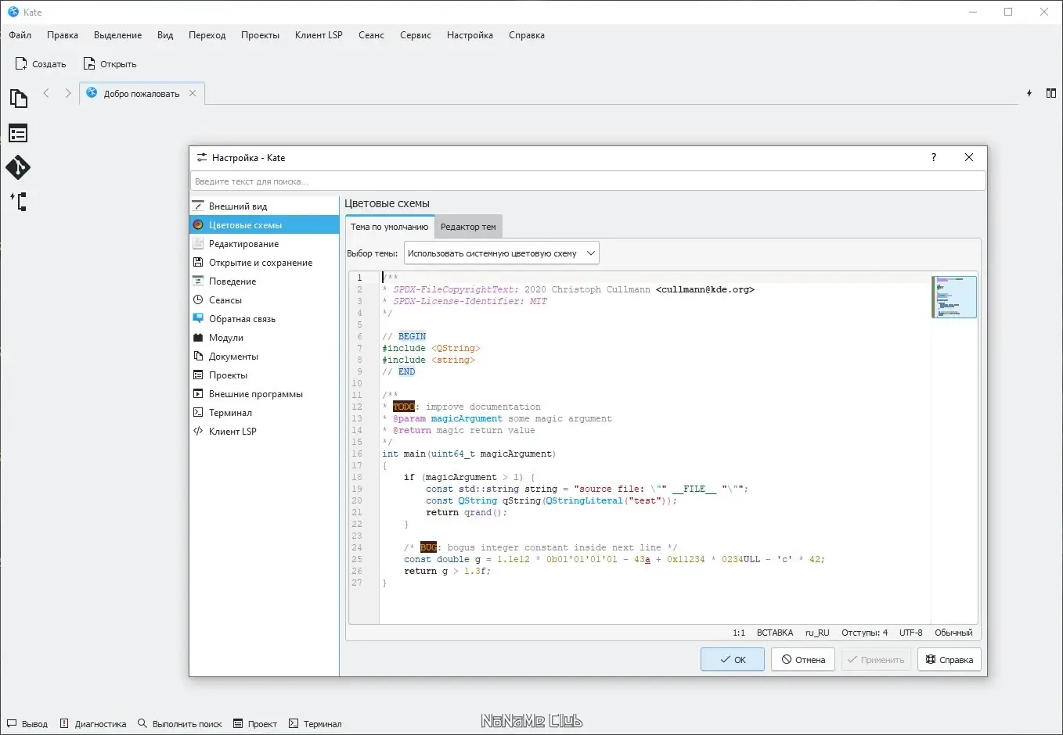Close the Настройка - Kate dialog
The height and width of the screenshot is (735, 1063).
point(969,157)
